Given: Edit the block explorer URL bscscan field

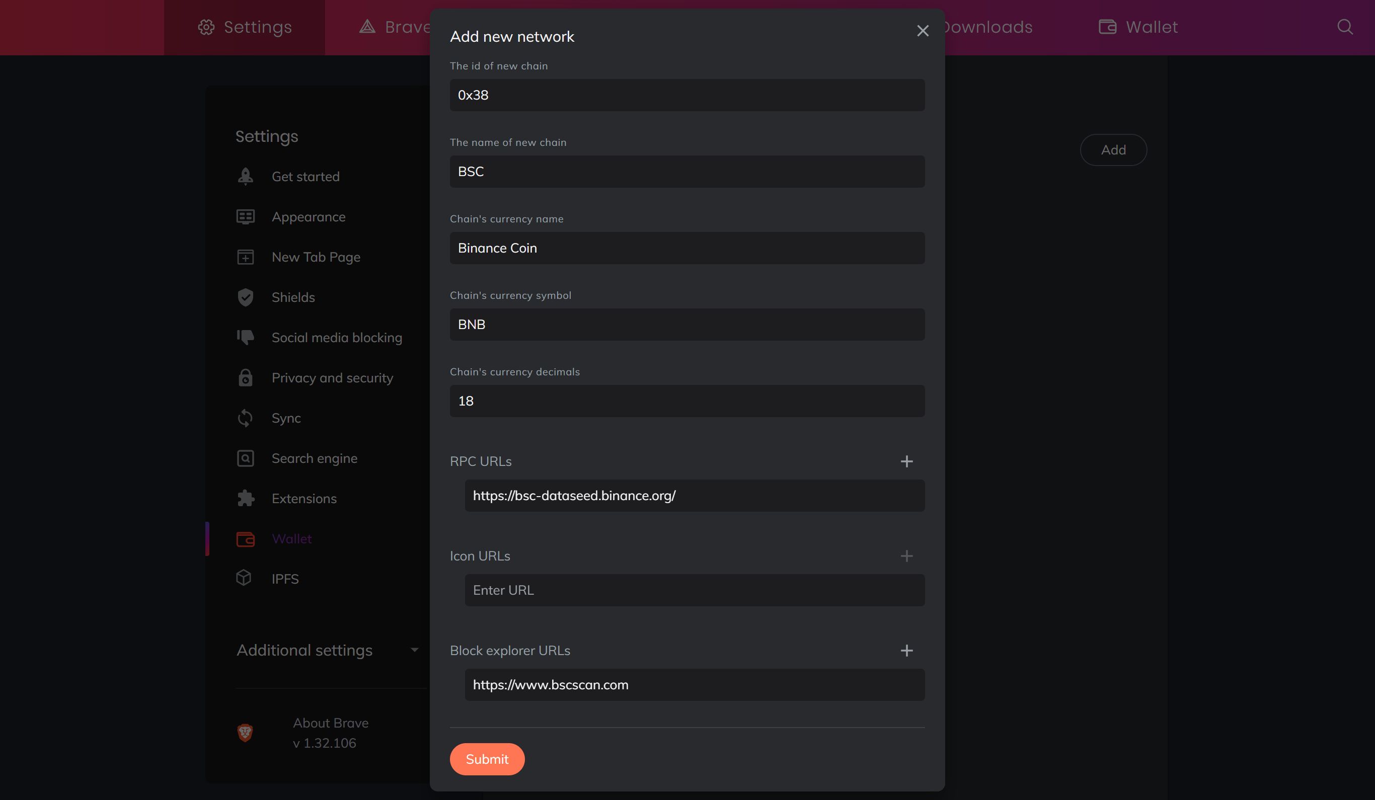Looking at the screenshot, I should pos(695,685).
